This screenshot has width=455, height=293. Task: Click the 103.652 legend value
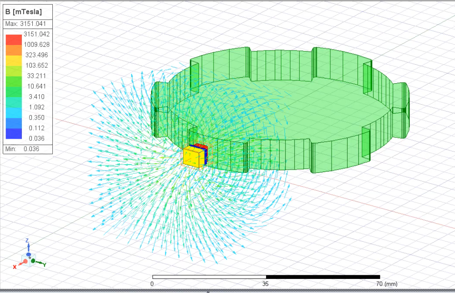click(36, 66)
